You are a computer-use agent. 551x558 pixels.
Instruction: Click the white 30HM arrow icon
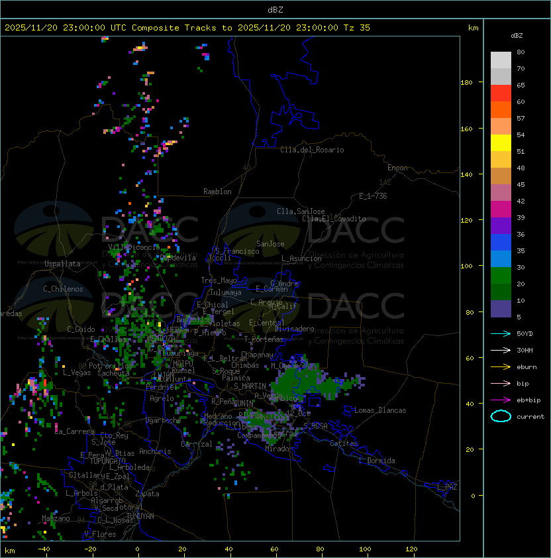click(501, 350)
